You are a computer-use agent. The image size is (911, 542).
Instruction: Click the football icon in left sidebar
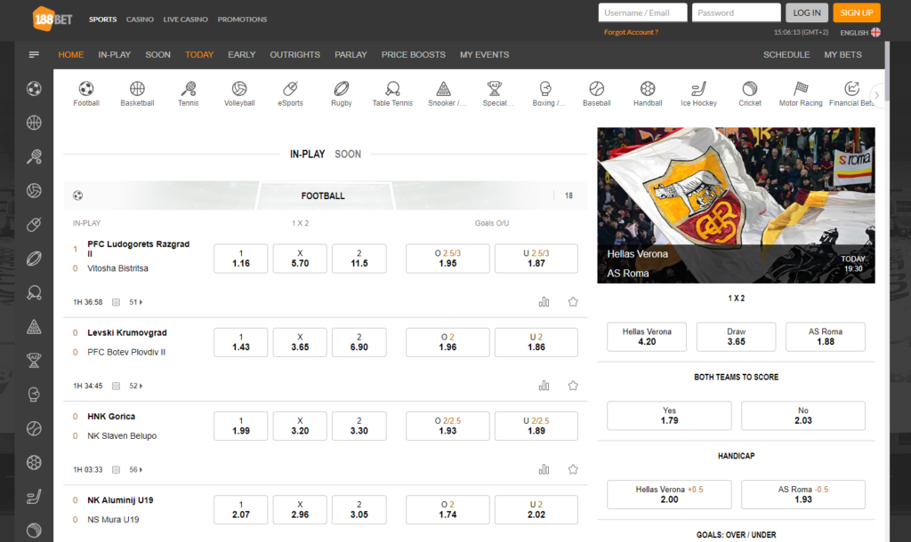34,89
